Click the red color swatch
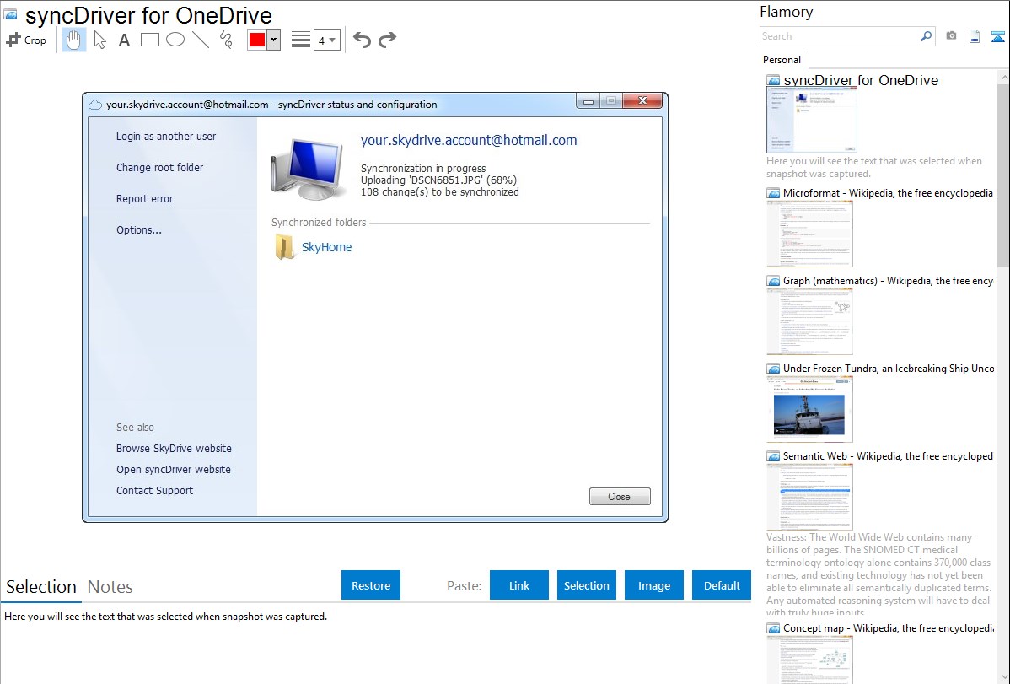 pos(256,40)
